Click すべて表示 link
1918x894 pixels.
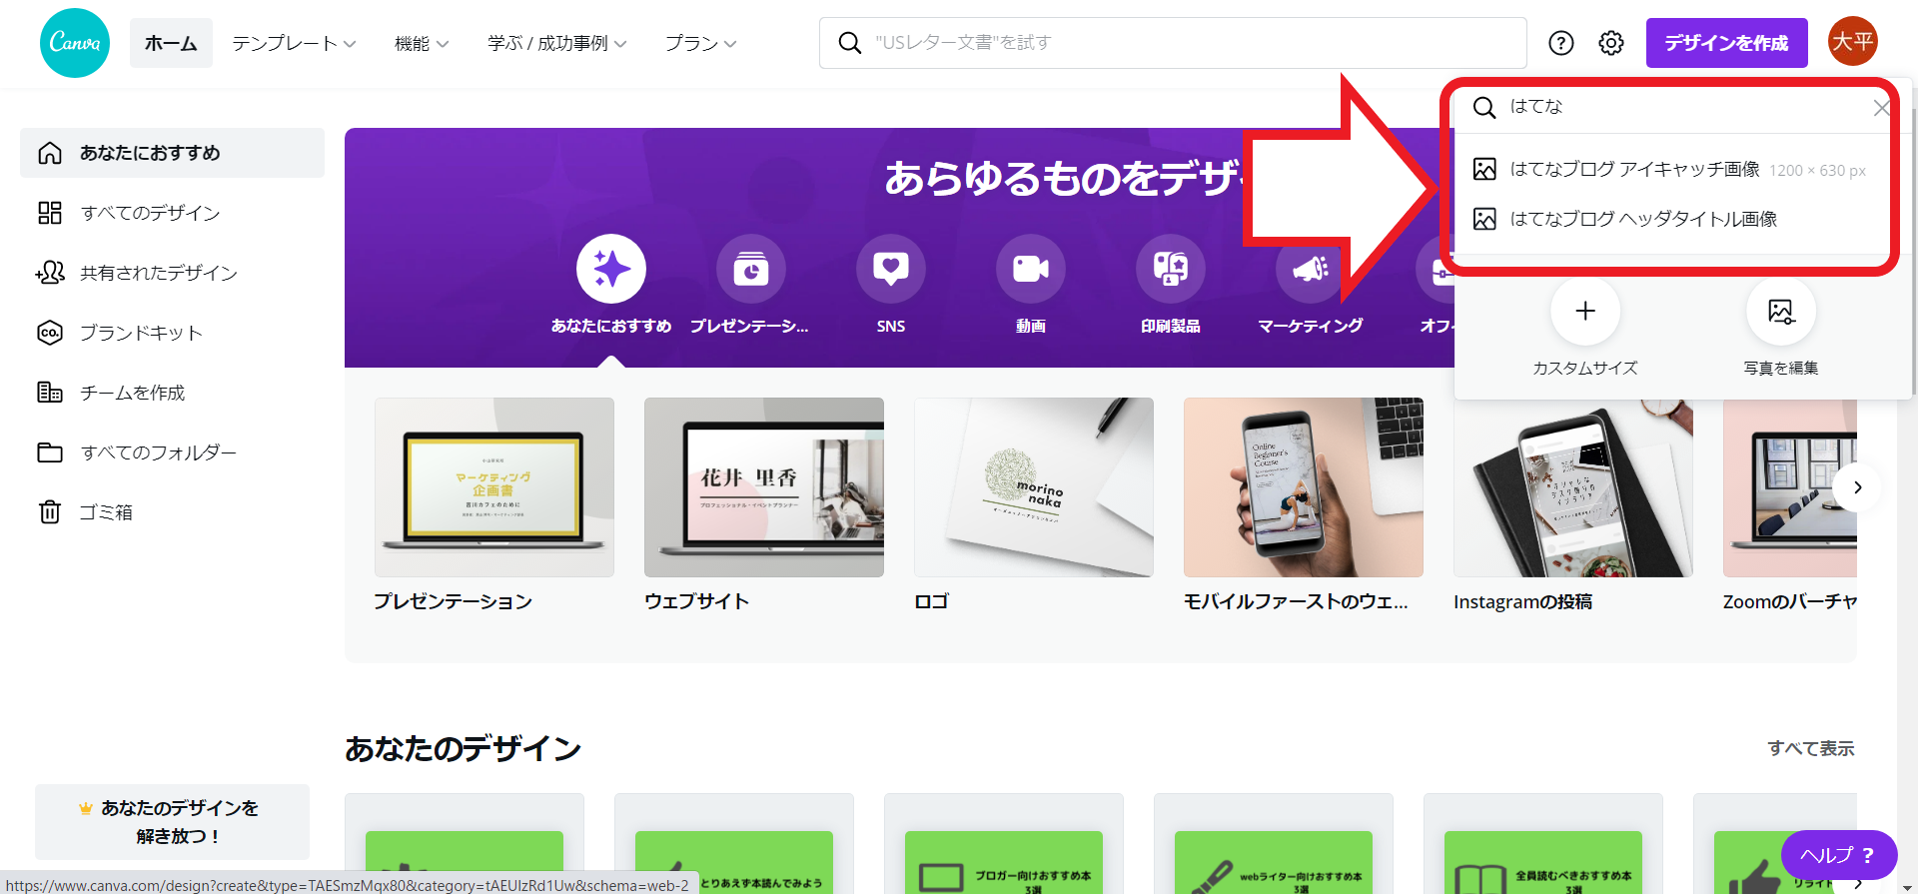click(1810, 748)
